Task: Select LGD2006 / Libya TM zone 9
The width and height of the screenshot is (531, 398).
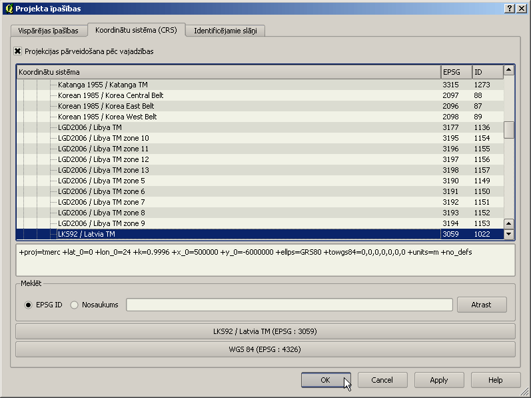Action: coord(260,223)
